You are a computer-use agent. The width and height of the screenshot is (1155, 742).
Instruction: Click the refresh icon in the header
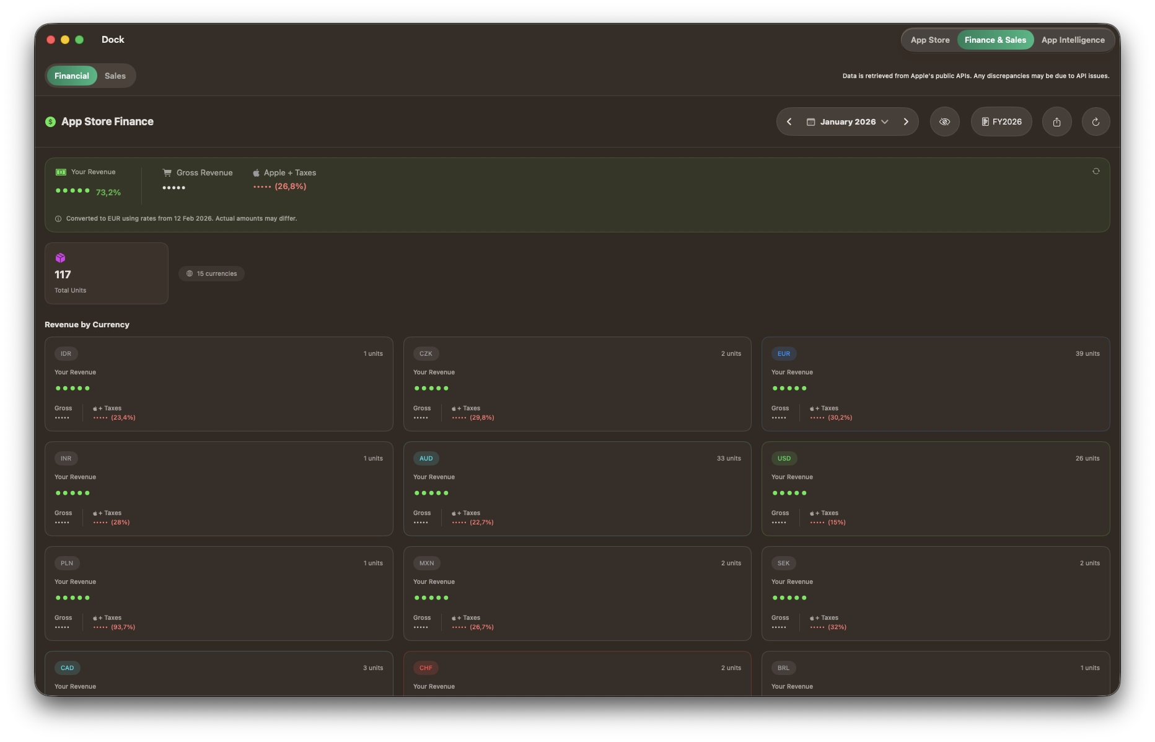(x=1096, y=121)
